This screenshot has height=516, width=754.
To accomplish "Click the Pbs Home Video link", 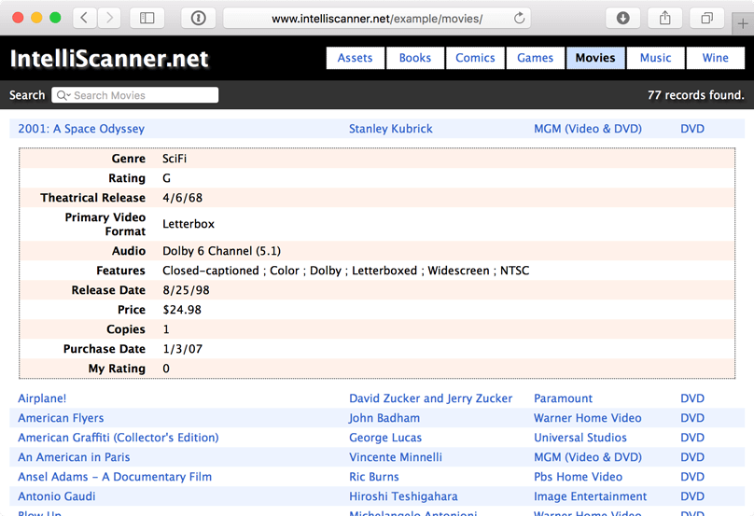I will coord(578,477).
